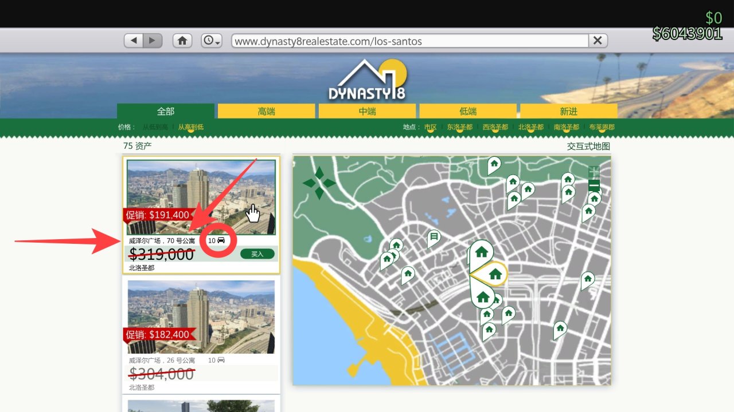Toggle the 布莱恩郡 location filter
Viewport: 734px width, 412px height.
coord(602,127)
